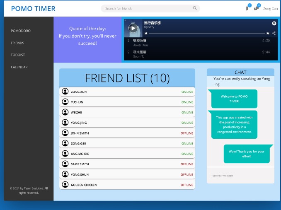Click the POMO TIMER logo
The height and width of the screenshot is (210, 281).
tap(33, 9)
